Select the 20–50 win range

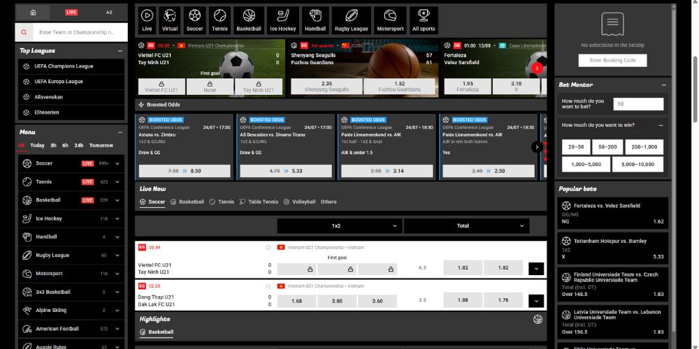576,147
